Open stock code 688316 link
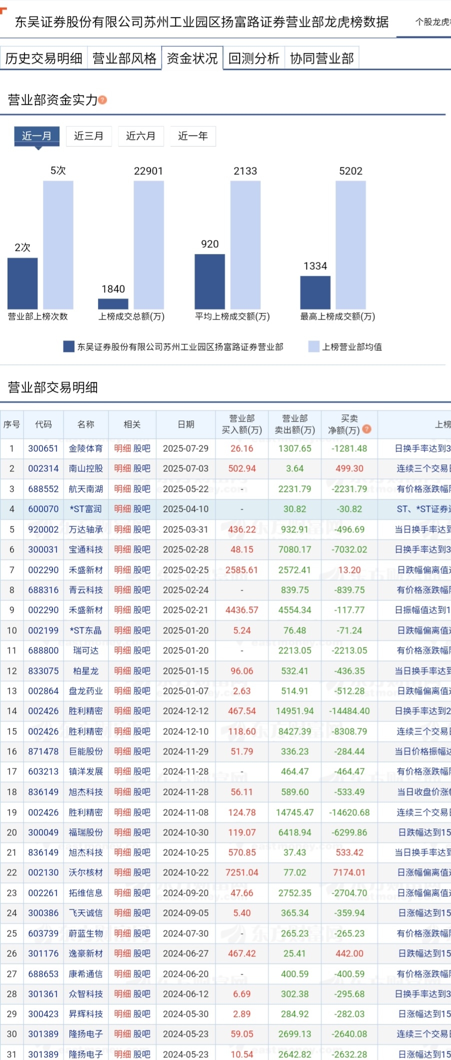451x1060 pixels. (43, 590)
